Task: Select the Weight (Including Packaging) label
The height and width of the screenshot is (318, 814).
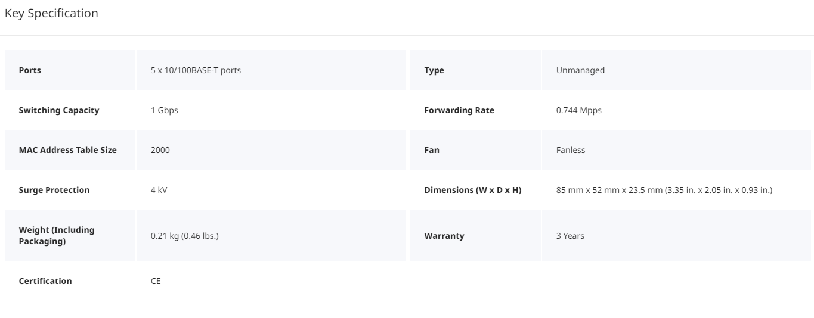Action: pos(57,236)
